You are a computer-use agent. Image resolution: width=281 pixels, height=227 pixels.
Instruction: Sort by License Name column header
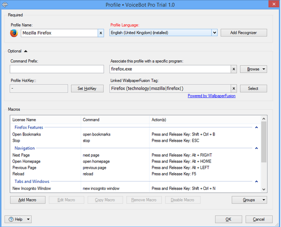click(46, 120)
